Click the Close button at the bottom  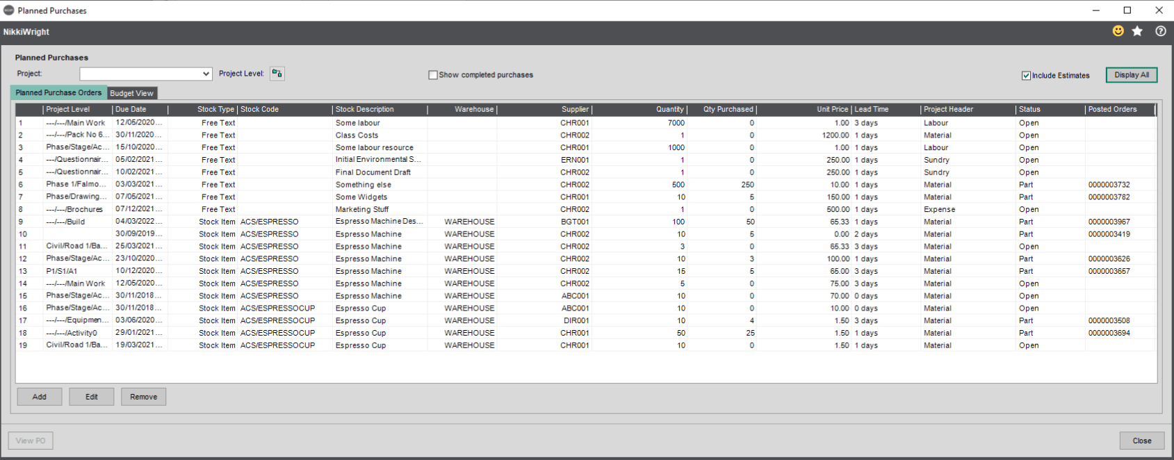[x=1142, y=441]
